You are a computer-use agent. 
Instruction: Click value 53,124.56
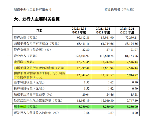(x=131, y=44)
